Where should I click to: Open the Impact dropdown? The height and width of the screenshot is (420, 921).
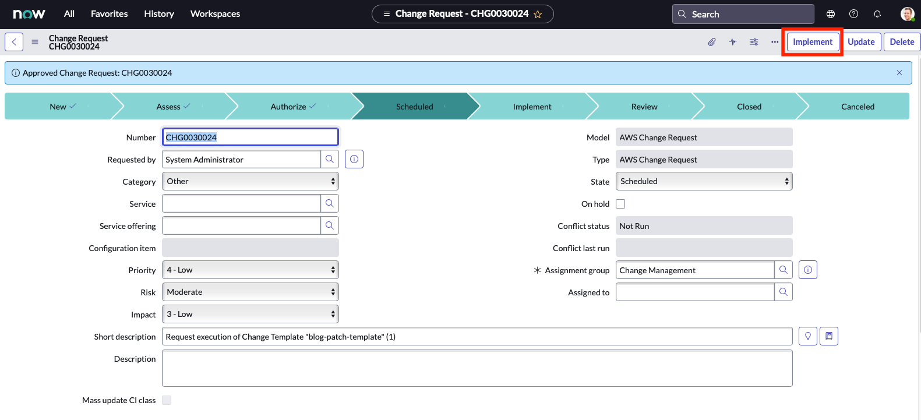pyautogui.click(x=250, y=314)
